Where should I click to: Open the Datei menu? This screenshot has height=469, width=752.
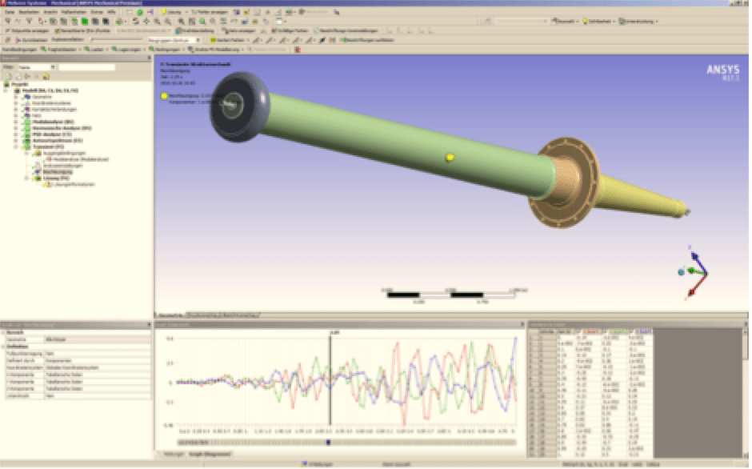click(10, 11)
